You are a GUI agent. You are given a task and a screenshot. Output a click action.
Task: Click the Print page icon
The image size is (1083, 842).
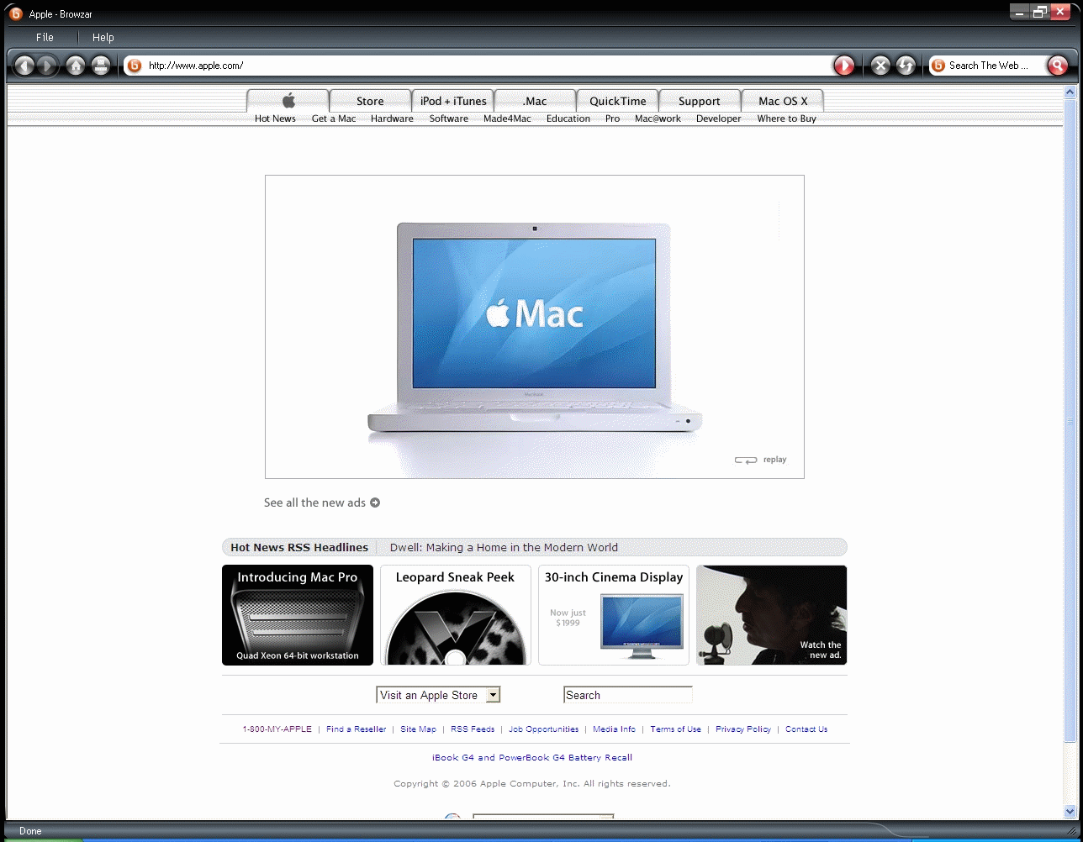click(101, 66)
